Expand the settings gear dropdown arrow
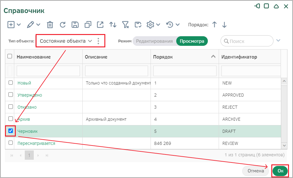293x178 pixels. [158, 25]
